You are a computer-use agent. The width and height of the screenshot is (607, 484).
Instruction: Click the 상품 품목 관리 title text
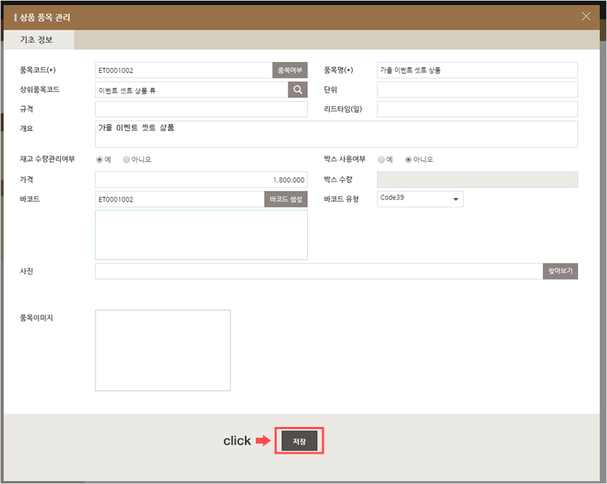coord(45,17)
